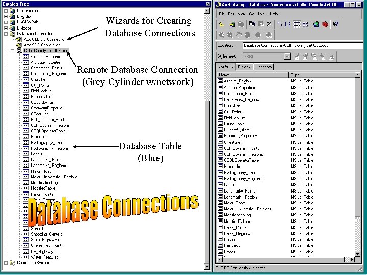Select the Details view icon
Screen dimensions: 367x275
click(x=297, y=24)
